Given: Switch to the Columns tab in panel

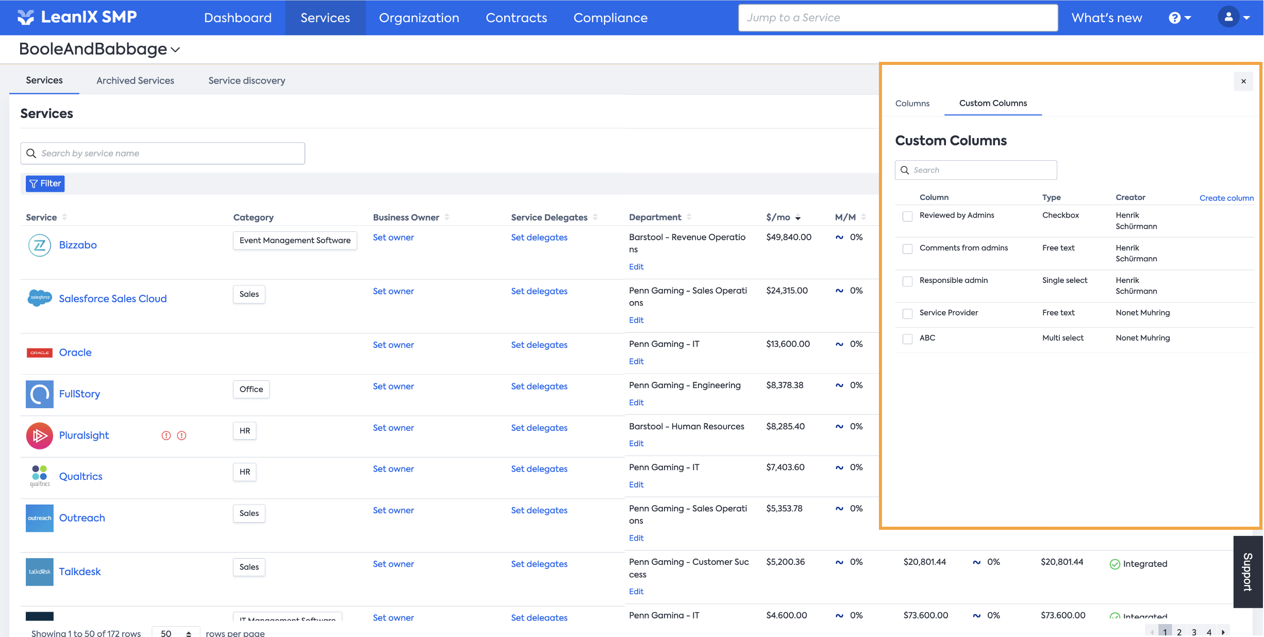Looking at the screenshot, I should coord(912,104).
